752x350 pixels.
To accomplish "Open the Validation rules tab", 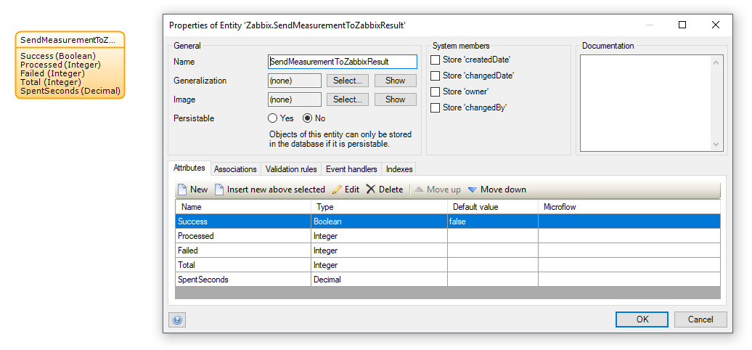I will pyautogui.click(x=291, y=169).
